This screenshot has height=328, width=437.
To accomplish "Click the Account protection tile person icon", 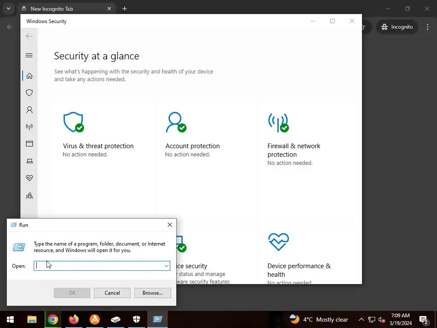I will click(x=176, y=122).
